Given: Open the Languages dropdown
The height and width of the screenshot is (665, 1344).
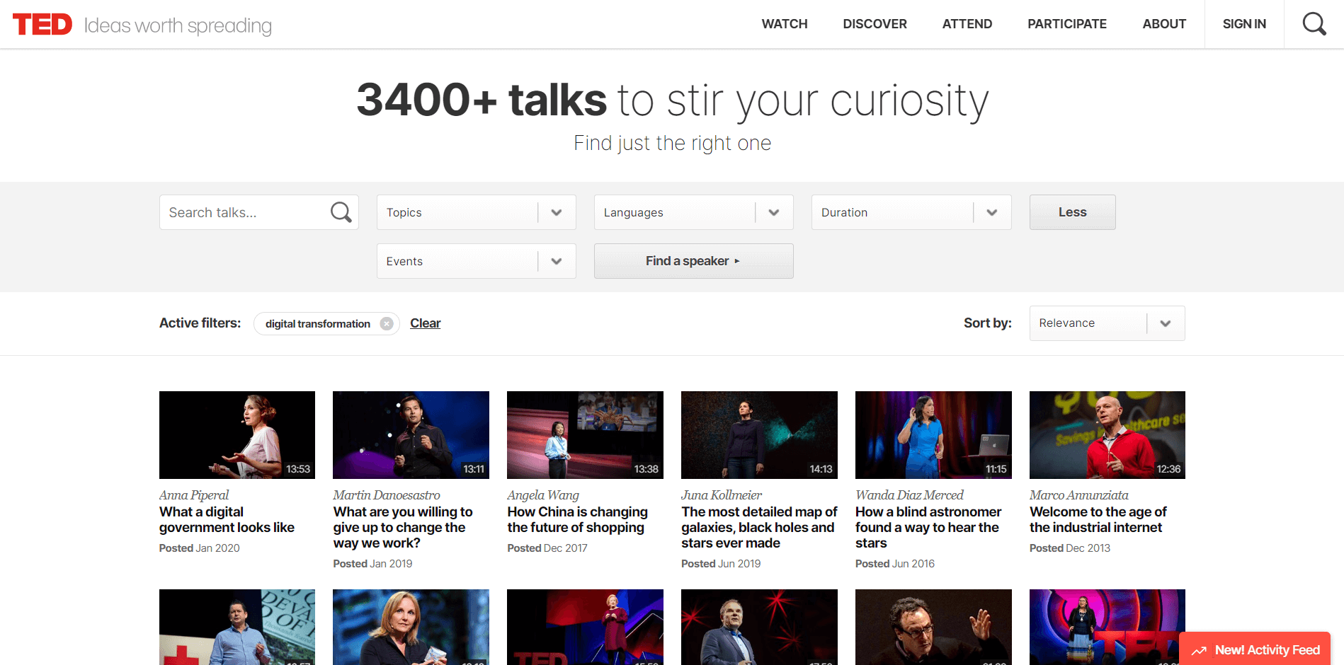Looking at the screenshot, I should [x=774, y=212].
